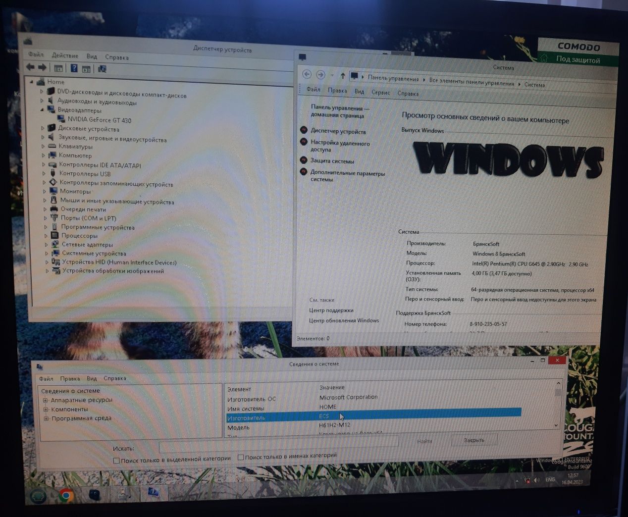Viewport: 628px width, 517px height.
Task: Click the show/hide console tree toolbar icon
Action: (58, 68)
